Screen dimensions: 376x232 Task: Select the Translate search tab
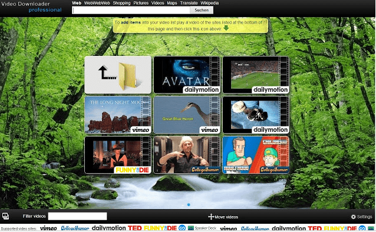tap(189, 3)
